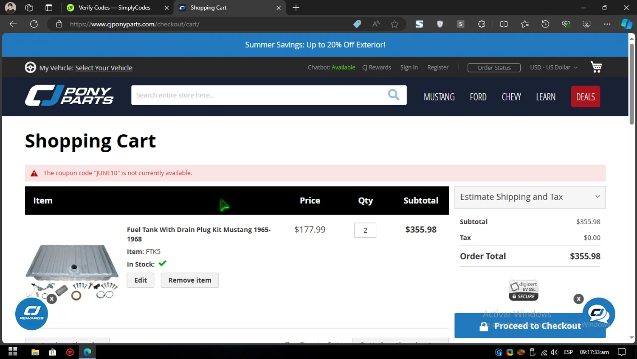
Task: Open the Windows notification center icon
Action: [x=622, y=352]
